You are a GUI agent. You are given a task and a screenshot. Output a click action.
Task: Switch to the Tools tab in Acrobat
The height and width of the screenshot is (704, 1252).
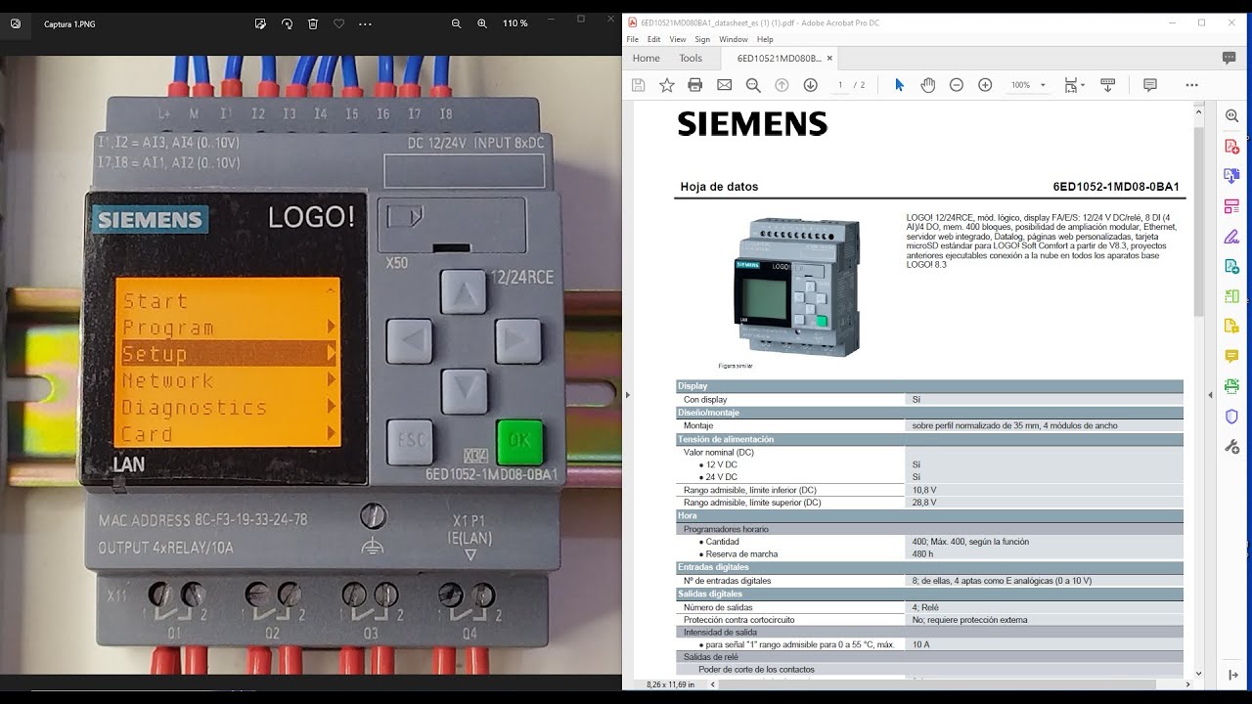[x=691, y=58]
